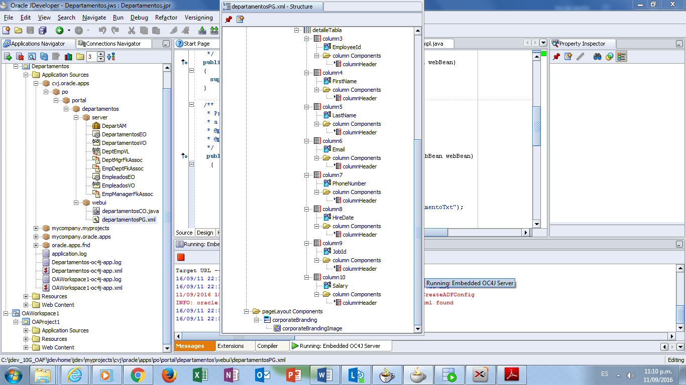Click the Refresh icon in Applications Navigator

(44, 57)
